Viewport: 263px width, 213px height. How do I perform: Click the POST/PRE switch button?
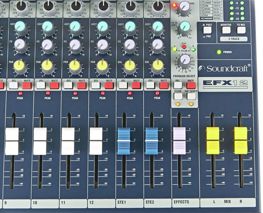(x=207, y=30)
